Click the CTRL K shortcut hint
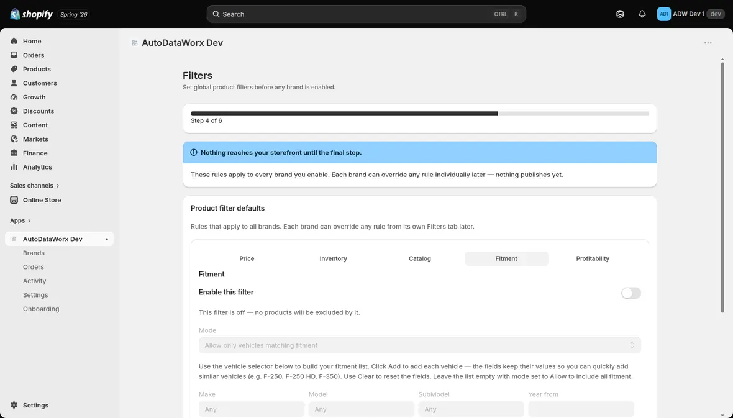 (506, 14)
